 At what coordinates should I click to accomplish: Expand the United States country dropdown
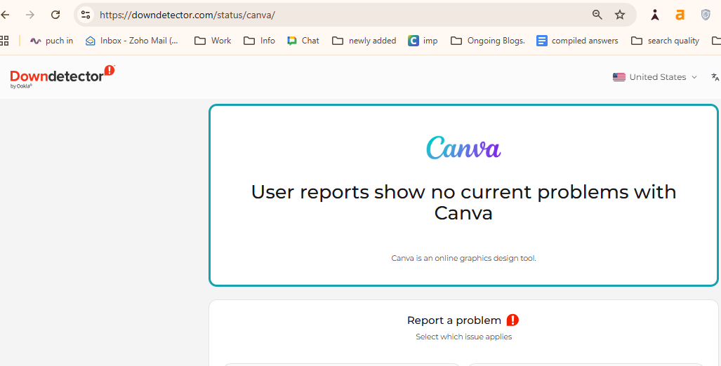coord(655,77)
